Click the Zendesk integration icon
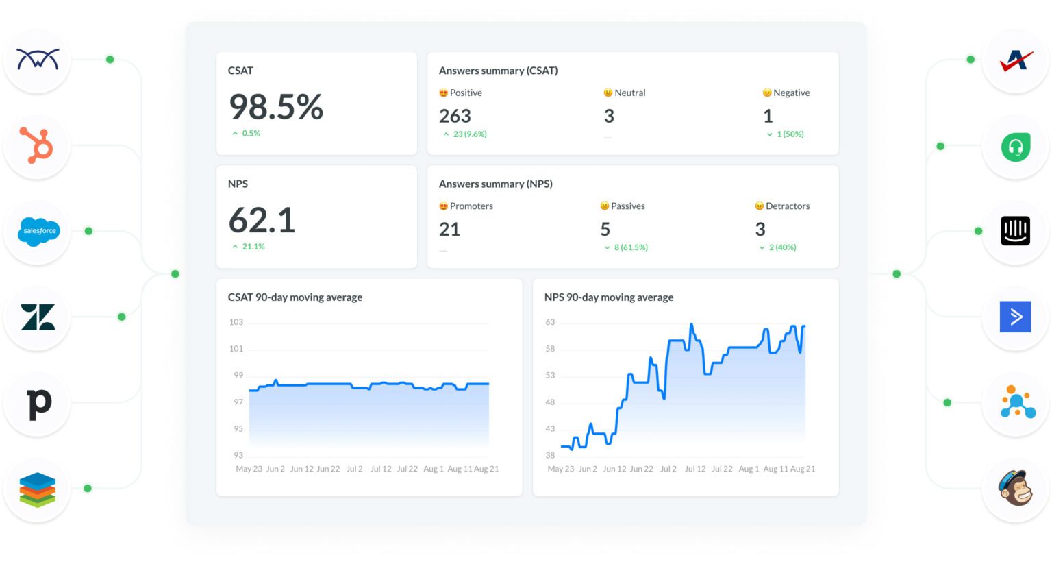Viewport: 1052px width, 562px height. pyautogui.click(x=37, y=317)
